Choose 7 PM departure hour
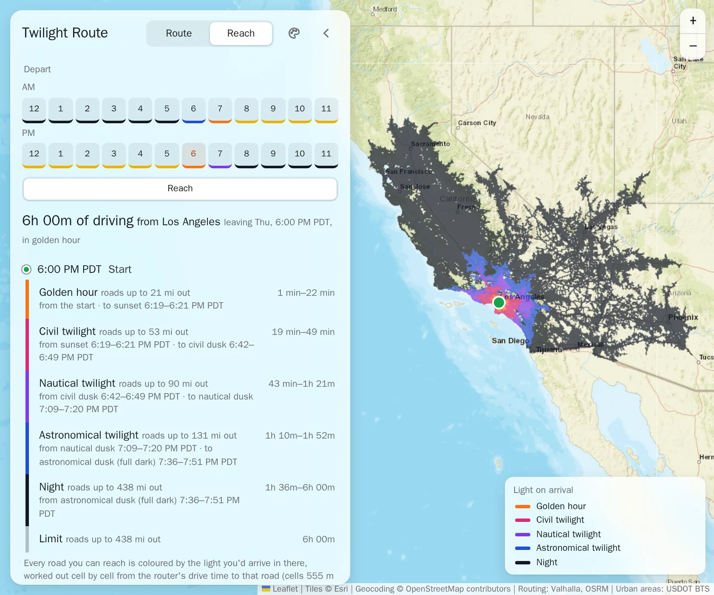The height and width of the screenshot is (595, 714). (x=220, y=155)
